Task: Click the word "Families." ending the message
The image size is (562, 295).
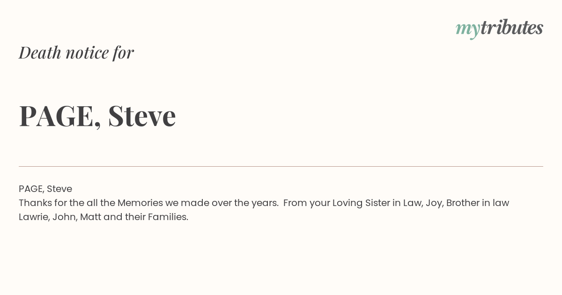Action: point(168,217)
